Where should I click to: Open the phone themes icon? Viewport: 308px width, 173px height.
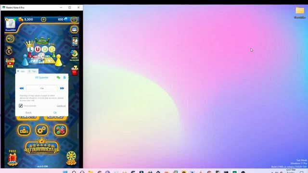[x=75, y=42]
